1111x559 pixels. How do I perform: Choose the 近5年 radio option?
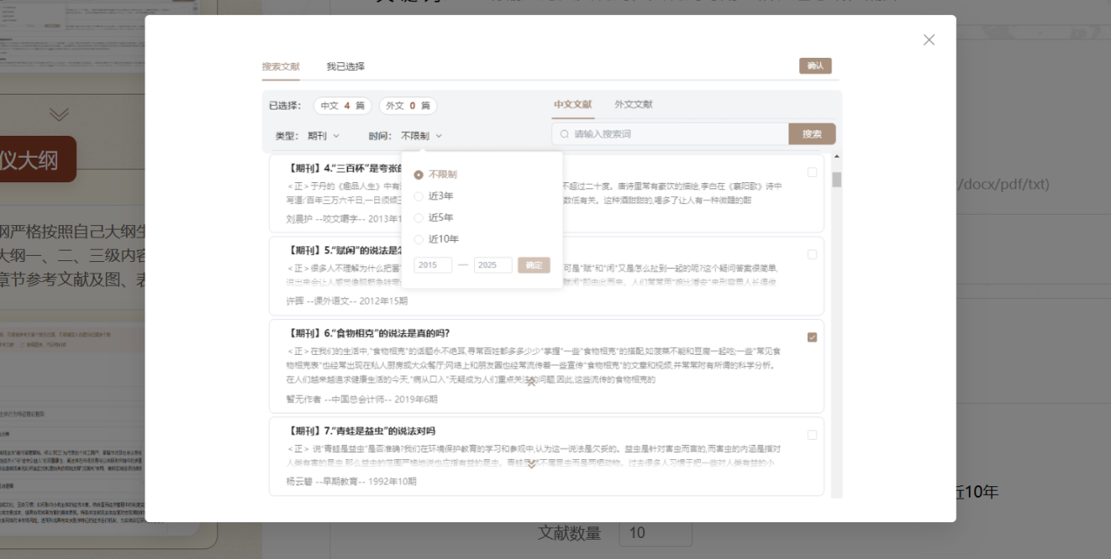click(419, 217)
